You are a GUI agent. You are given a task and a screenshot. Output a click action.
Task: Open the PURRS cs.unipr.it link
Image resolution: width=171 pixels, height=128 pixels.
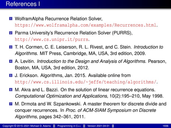tap(51, 39)
